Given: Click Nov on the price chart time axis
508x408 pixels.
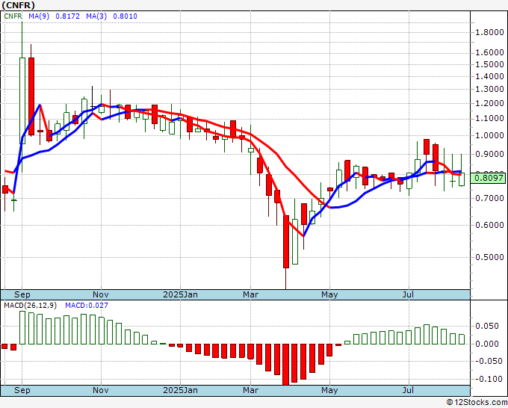Looking at the screenshot, I should (x=101, y=294).
